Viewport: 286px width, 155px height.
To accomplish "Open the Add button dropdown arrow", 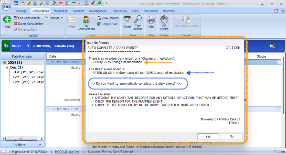I will (x=7, y=31).
